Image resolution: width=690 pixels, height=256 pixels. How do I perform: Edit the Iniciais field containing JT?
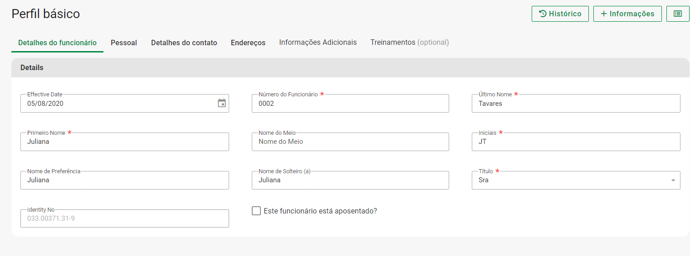point(575,142)
